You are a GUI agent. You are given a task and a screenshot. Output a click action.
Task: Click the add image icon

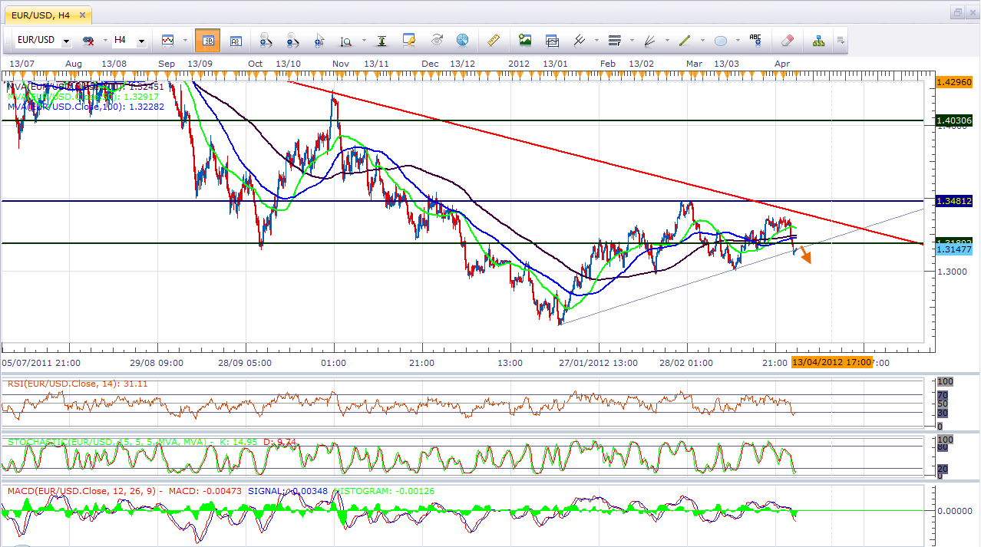(525, 40)
